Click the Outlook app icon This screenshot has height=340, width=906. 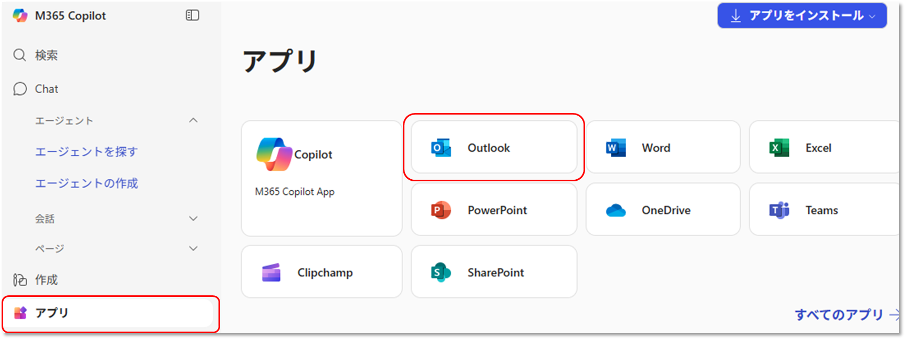tap(441, 148)
